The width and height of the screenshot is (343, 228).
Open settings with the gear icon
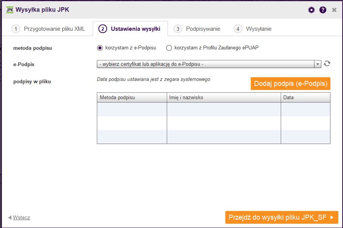point(311,10)
